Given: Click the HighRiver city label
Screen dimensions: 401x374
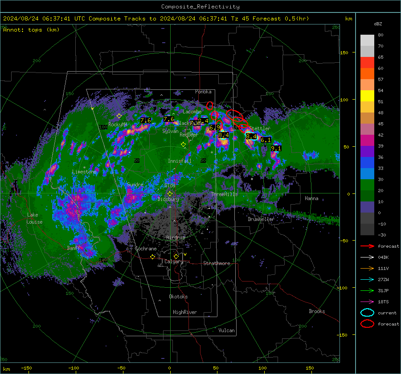Looking at the screenshot, I should [x=185, y=312].
